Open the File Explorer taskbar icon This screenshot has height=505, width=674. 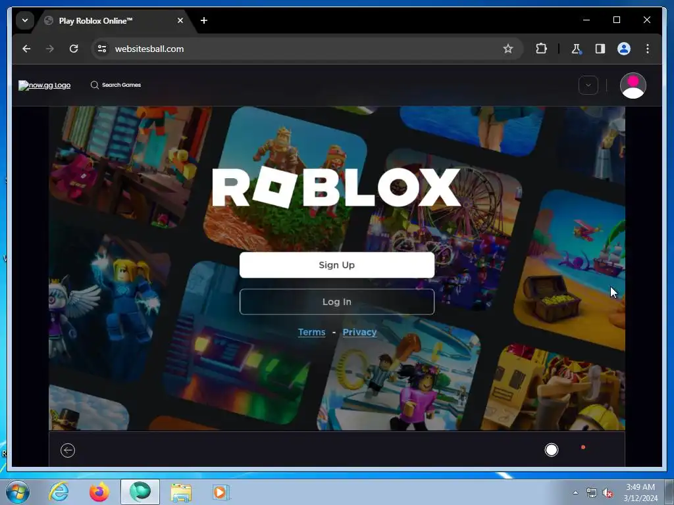(x=181, y=492)
